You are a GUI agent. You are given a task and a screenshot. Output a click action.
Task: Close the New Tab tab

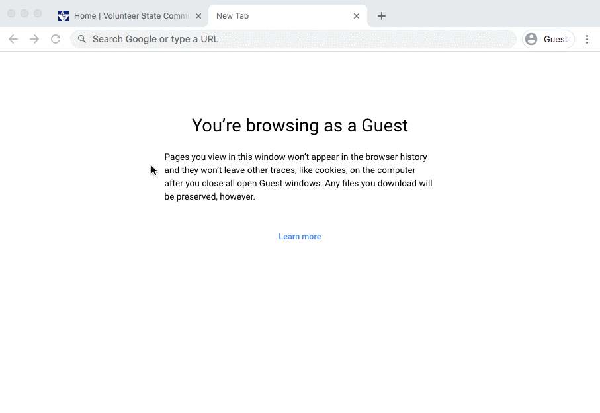(x=357, y=15)
